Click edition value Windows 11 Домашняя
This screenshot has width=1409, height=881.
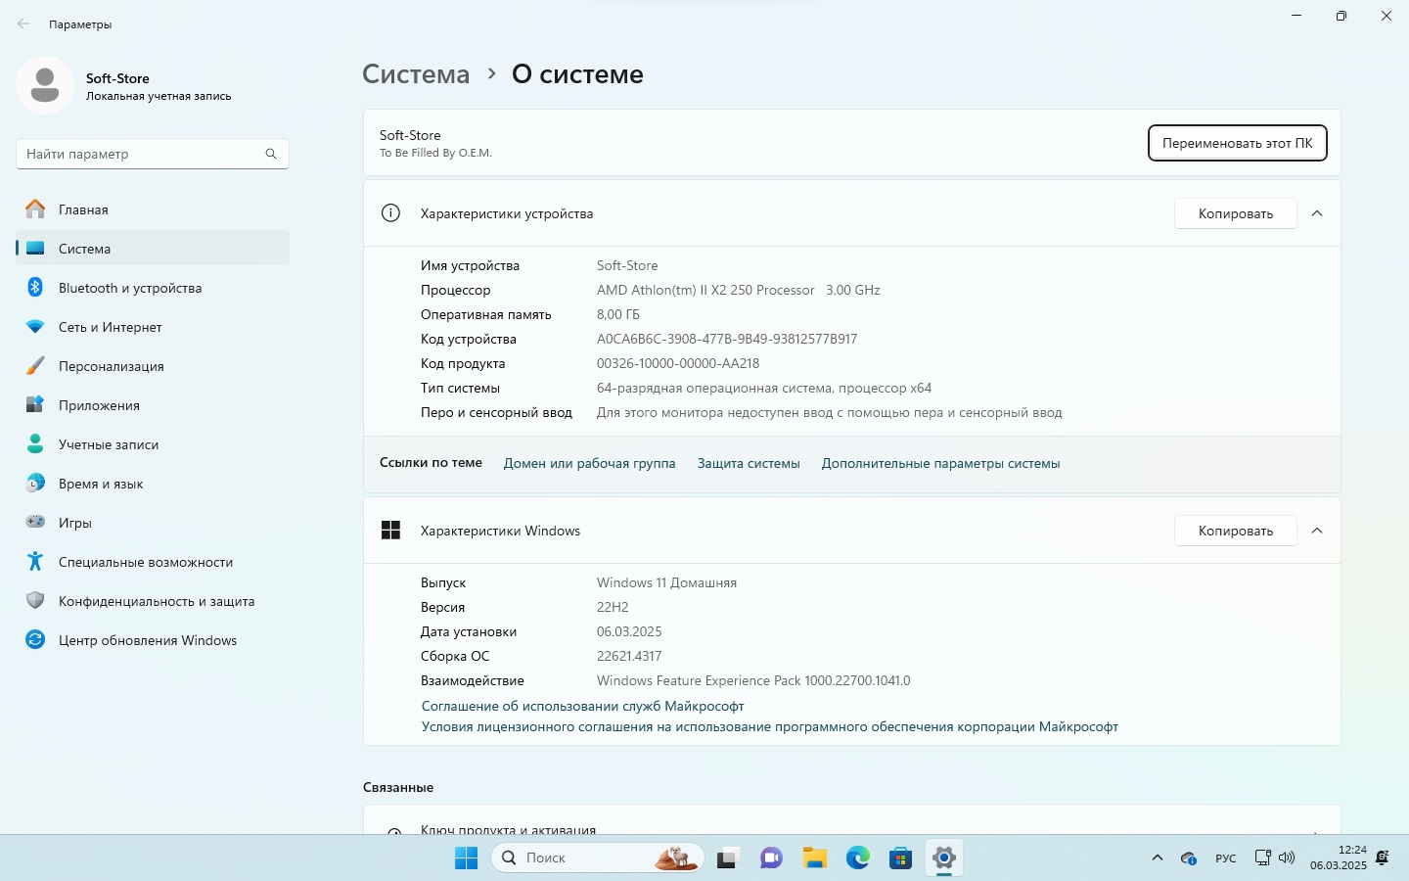point(666,582)
